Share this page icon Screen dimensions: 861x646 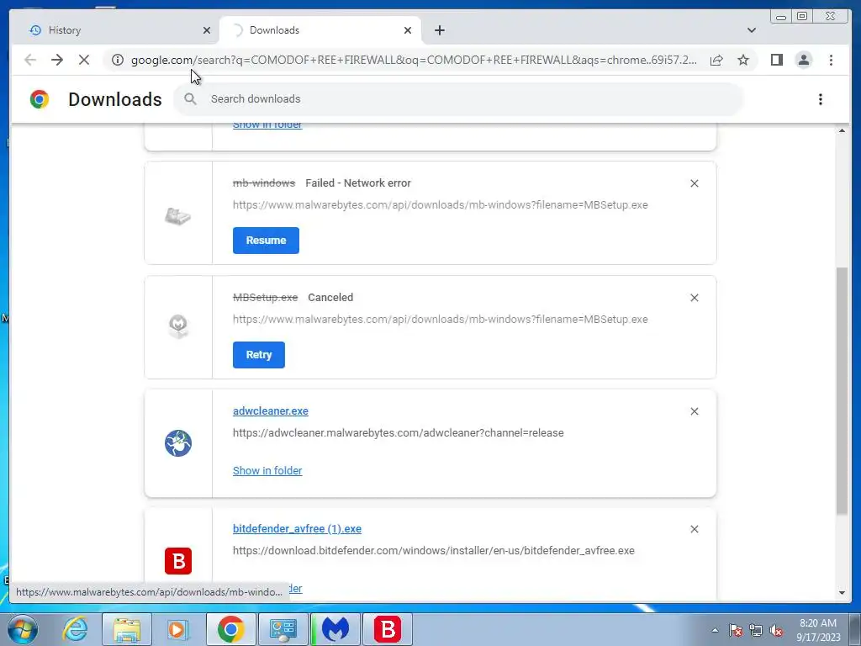pos(716,60)
